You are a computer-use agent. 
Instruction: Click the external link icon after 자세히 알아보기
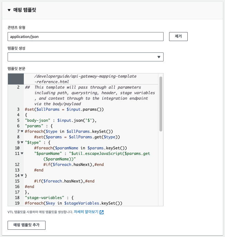click(x=101, y=212)
